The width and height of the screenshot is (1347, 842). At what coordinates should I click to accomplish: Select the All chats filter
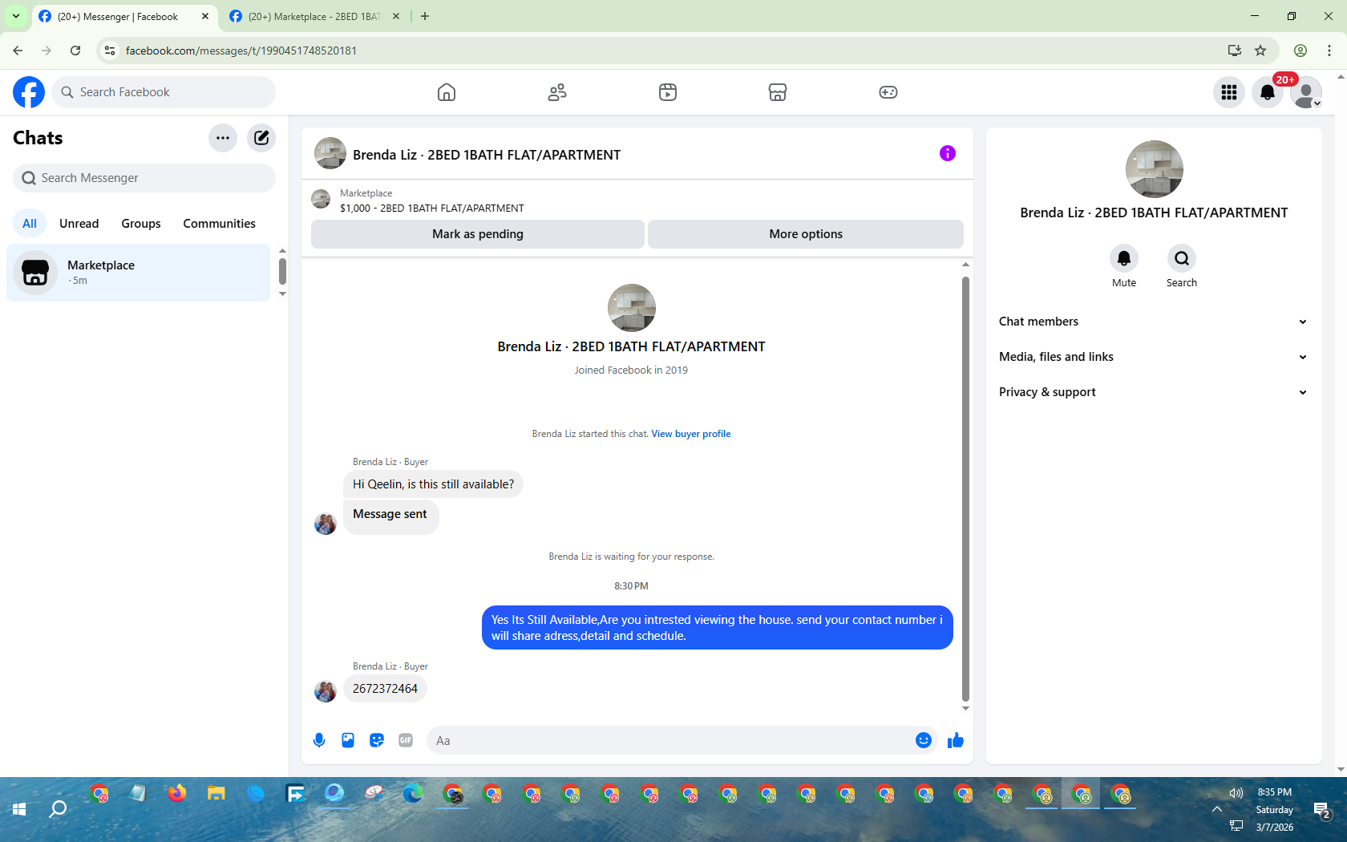(x=30, y=224)
